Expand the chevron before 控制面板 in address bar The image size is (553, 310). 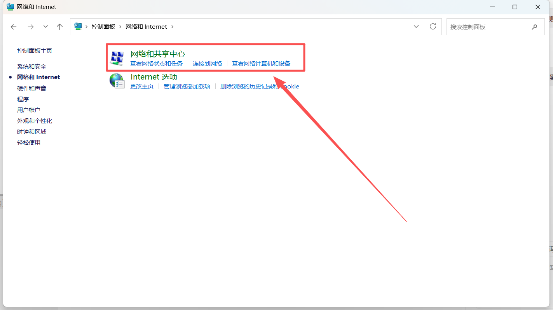tap(87, 27)
